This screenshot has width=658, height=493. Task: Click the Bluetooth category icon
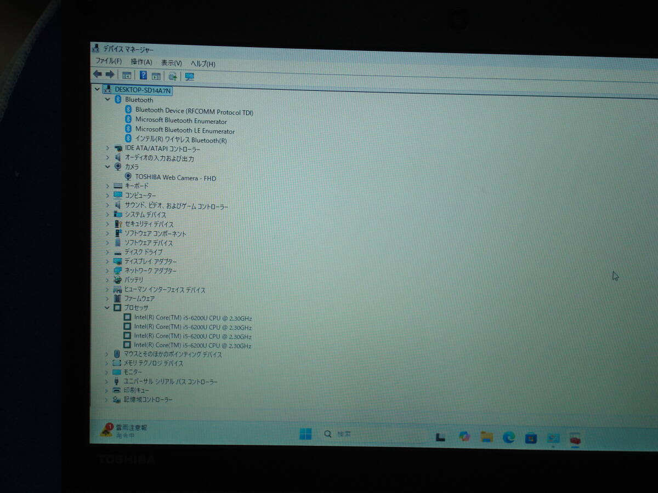coord(118,99)
